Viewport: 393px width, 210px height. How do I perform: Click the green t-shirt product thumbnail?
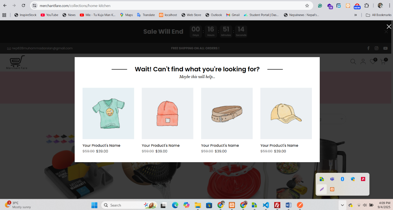(108, 113)
